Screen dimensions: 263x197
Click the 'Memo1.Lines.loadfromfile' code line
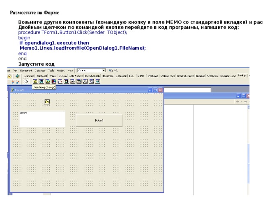tap(83, 48)
